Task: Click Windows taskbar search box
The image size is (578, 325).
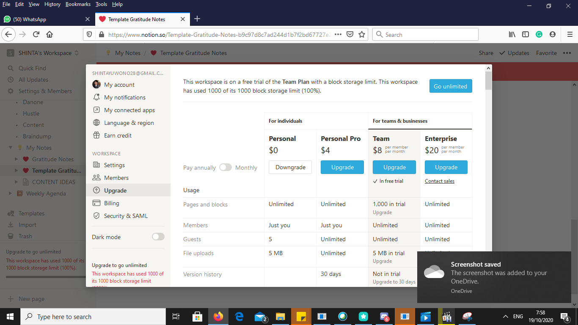Action: 93,317
